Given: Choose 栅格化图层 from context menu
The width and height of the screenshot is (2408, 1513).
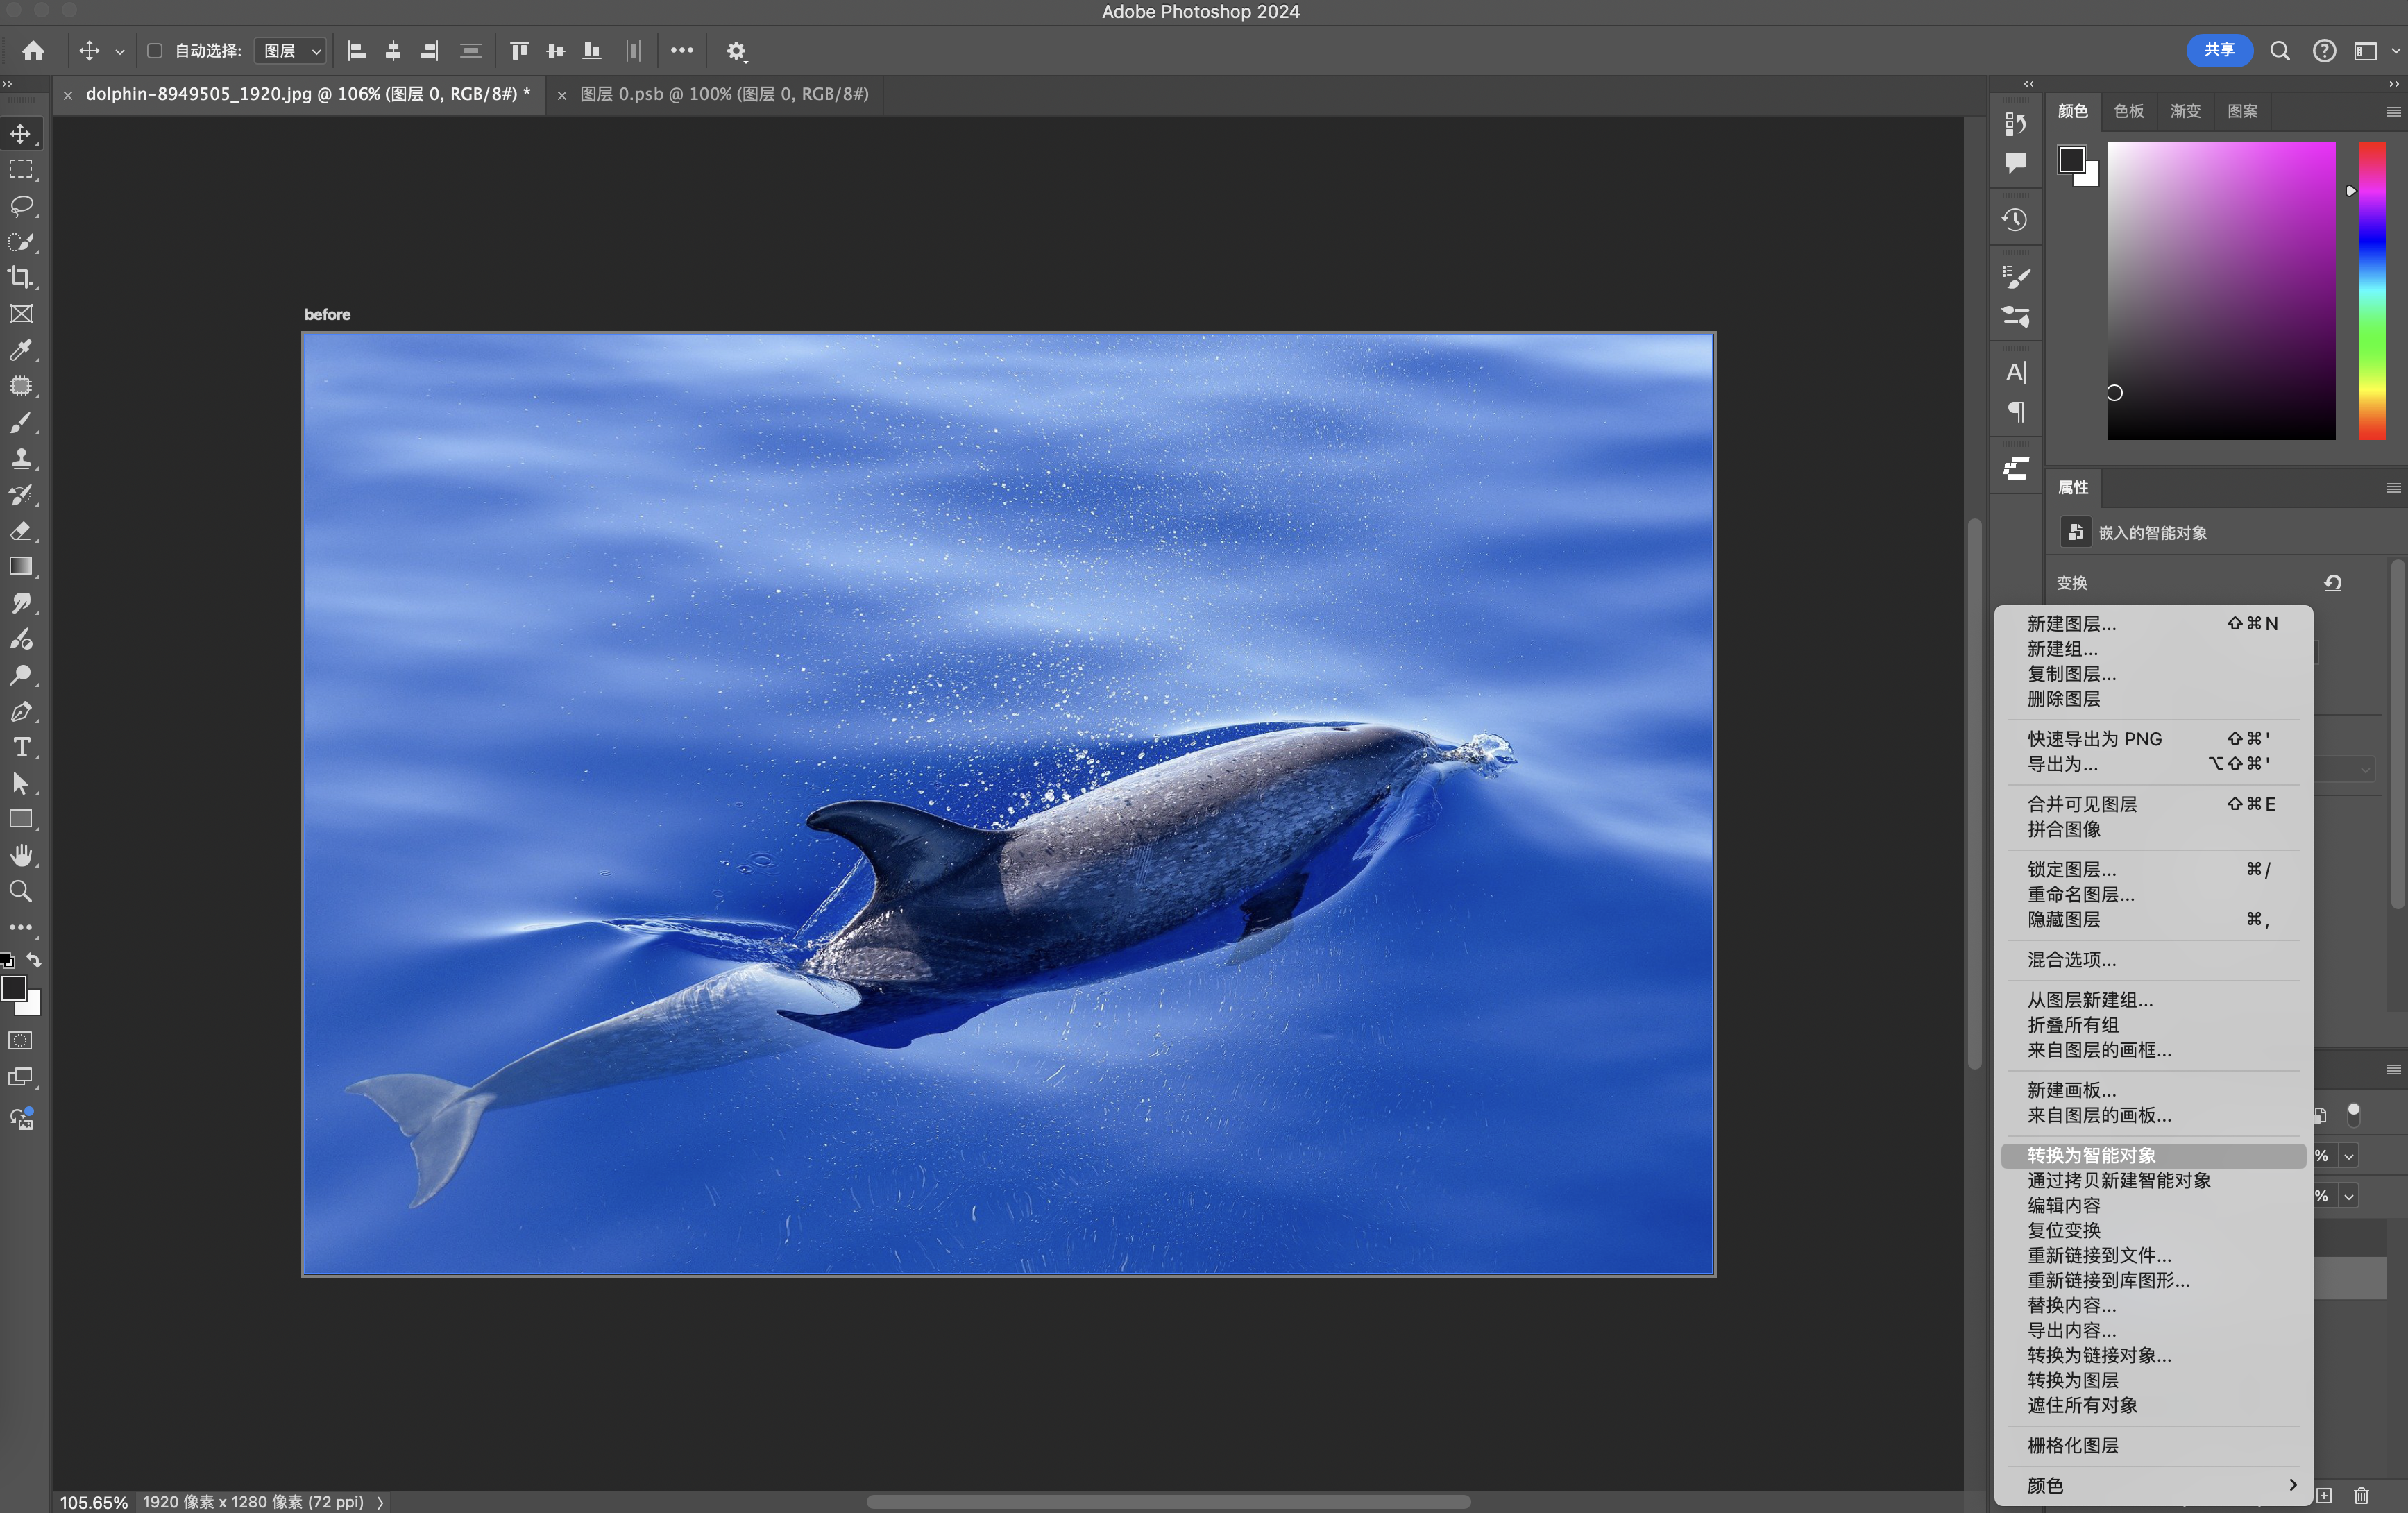Looking at the screenshot, I should pos(2153,1444).
